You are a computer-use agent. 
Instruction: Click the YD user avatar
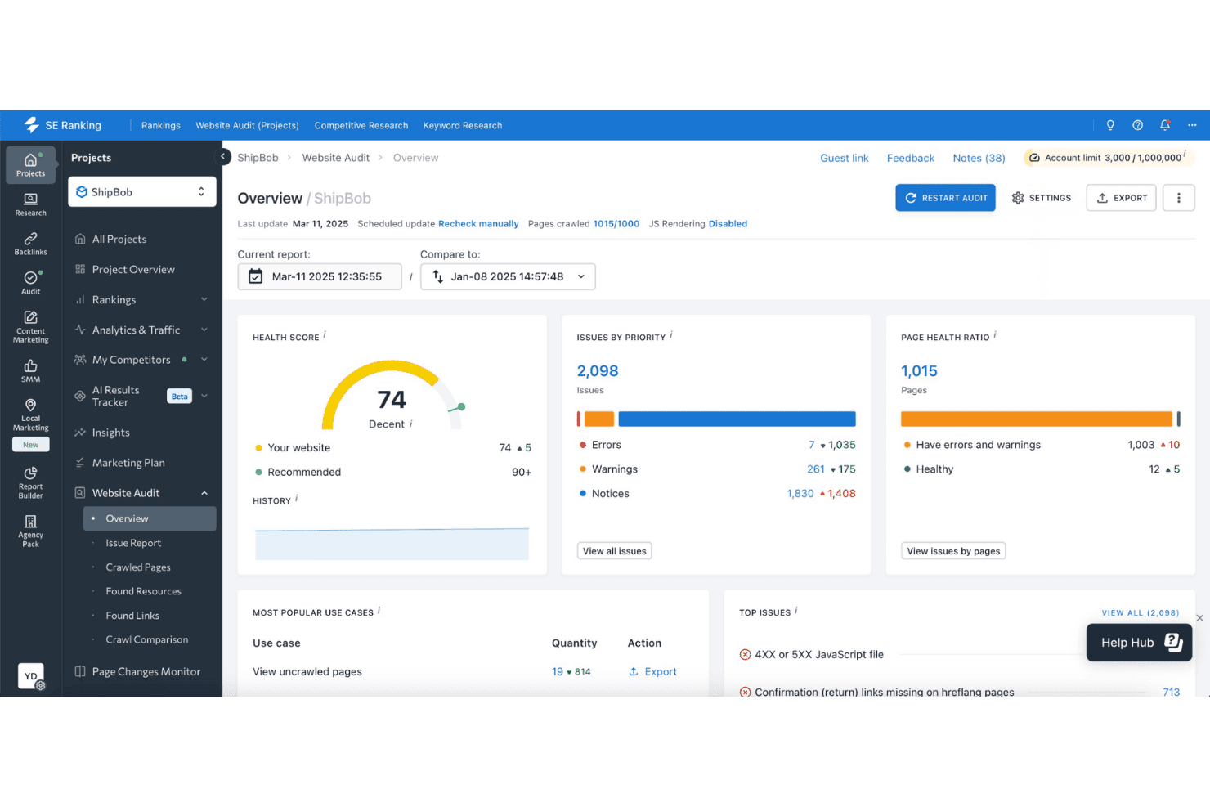pyautogui.click(x=30, y=676)
